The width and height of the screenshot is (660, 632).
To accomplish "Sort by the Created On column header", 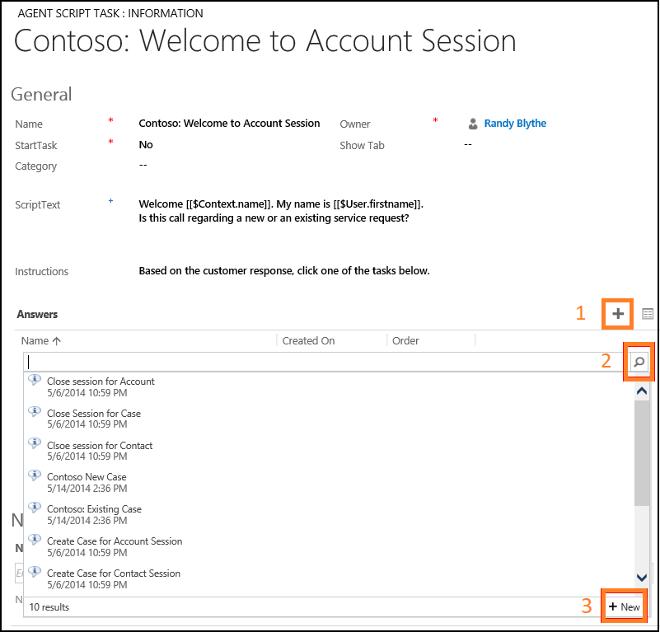I will pos(308,340).
